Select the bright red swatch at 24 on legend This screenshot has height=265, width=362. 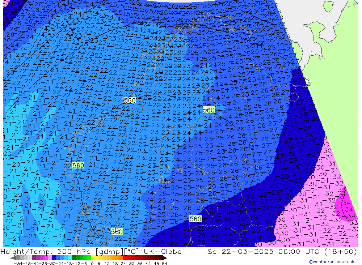point(125,258)
